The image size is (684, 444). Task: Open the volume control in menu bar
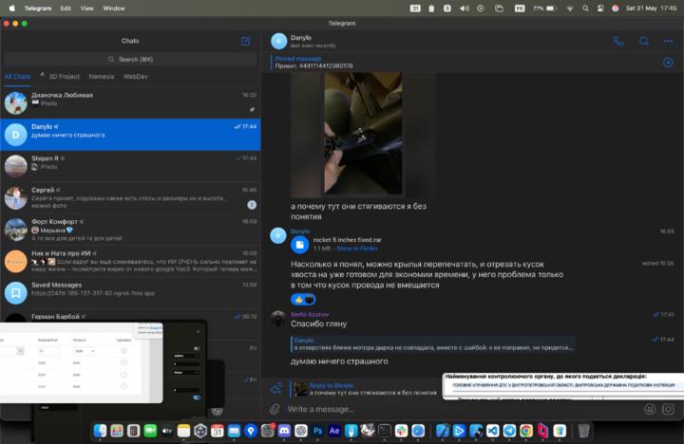point(465,9)
